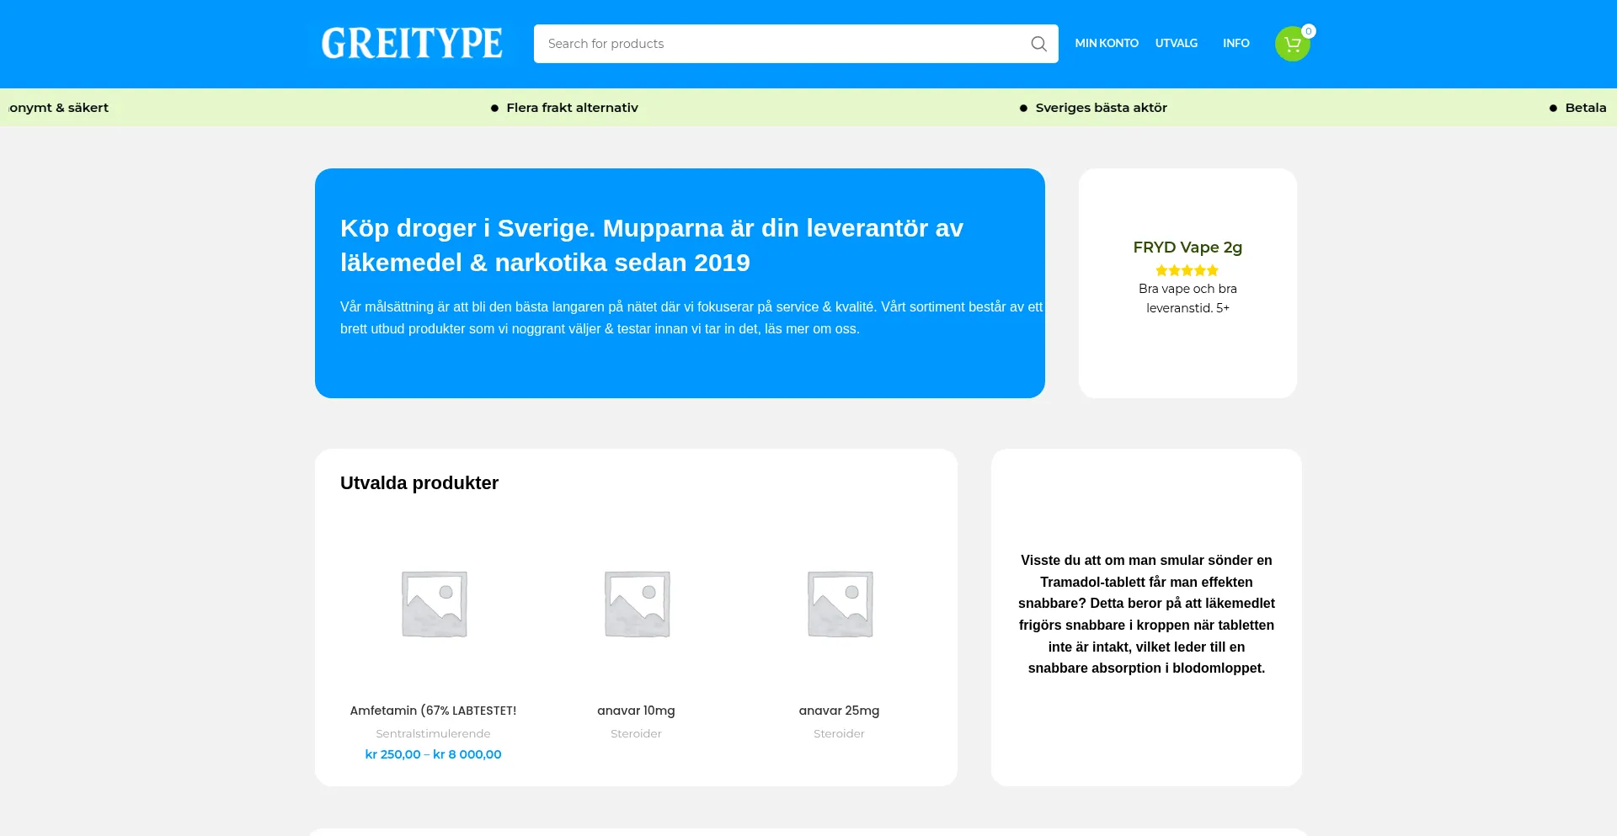Click the 'Sveriges bästa aktör' ticker text
Viewport: 1617px width, 836px height.
(1101, 108)
